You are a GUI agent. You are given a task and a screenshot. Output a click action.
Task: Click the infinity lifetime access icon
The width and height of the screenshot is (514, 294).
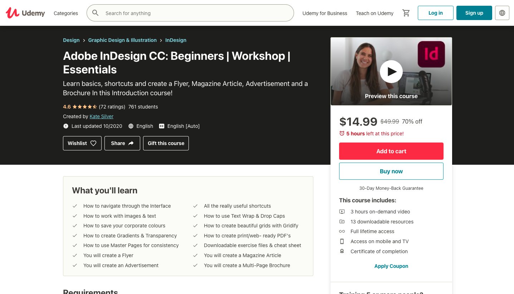click(x=342, y=231)
